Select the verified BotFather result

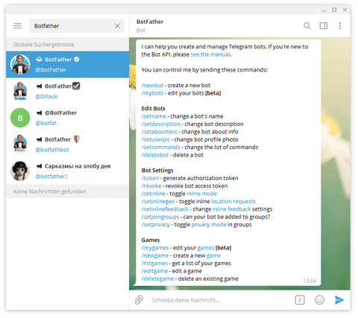tap(68, 65)
